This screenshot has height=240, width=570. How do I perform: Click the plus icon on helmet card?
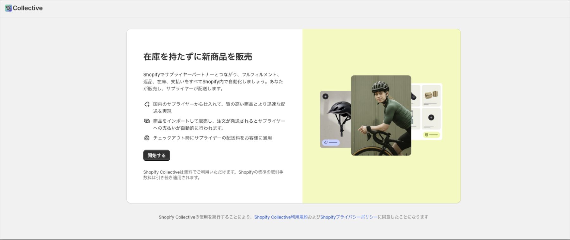[325, 96]
